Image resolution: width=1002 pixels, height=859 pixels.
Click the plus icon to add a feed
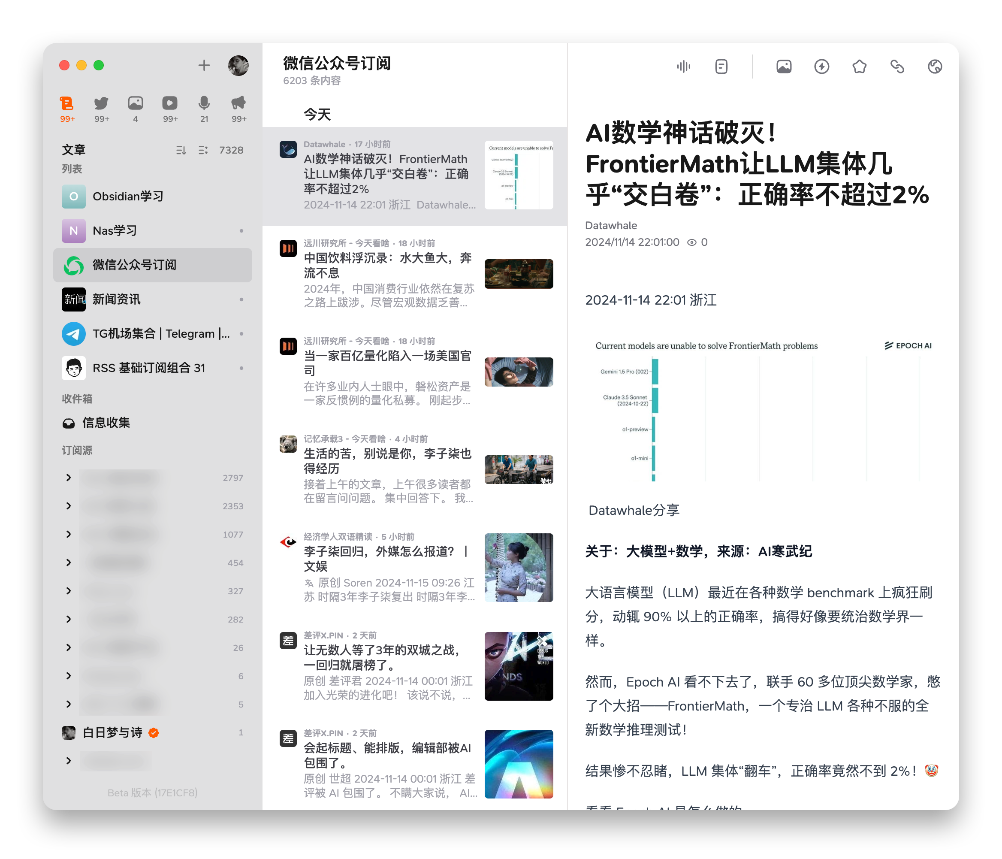(204, 65)
